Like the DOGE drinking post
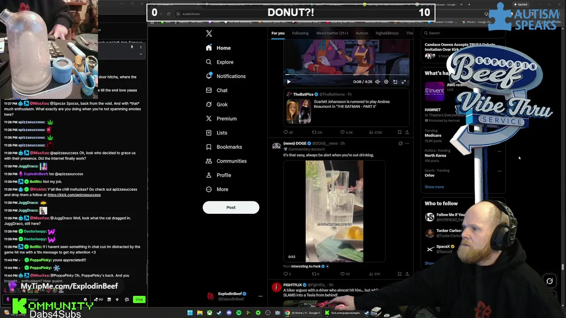Viewport: 566px width, 318px height. tap(345, 274)
